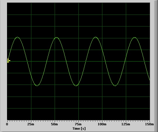Click the '0' time axis label

pos(7,124)
